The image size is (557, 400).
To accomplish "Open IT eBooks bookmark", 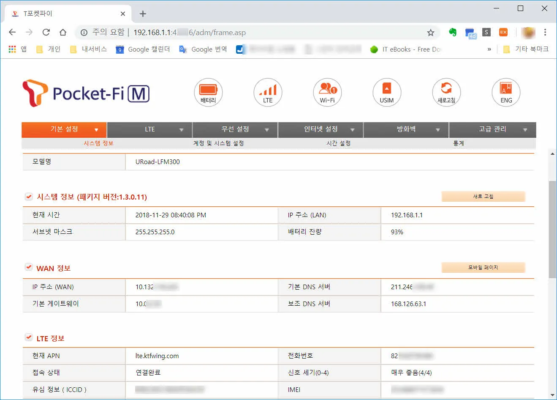I will [405, 49].
